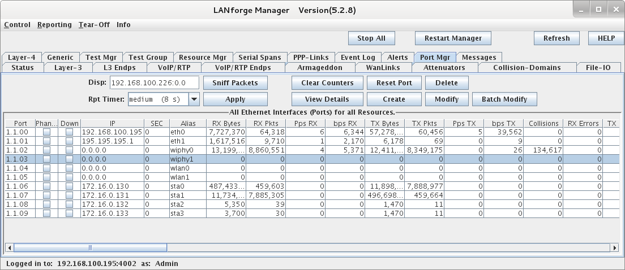625x270 pixels.
Task: Select port cell 1.1.08
Action: click(20, 204)
